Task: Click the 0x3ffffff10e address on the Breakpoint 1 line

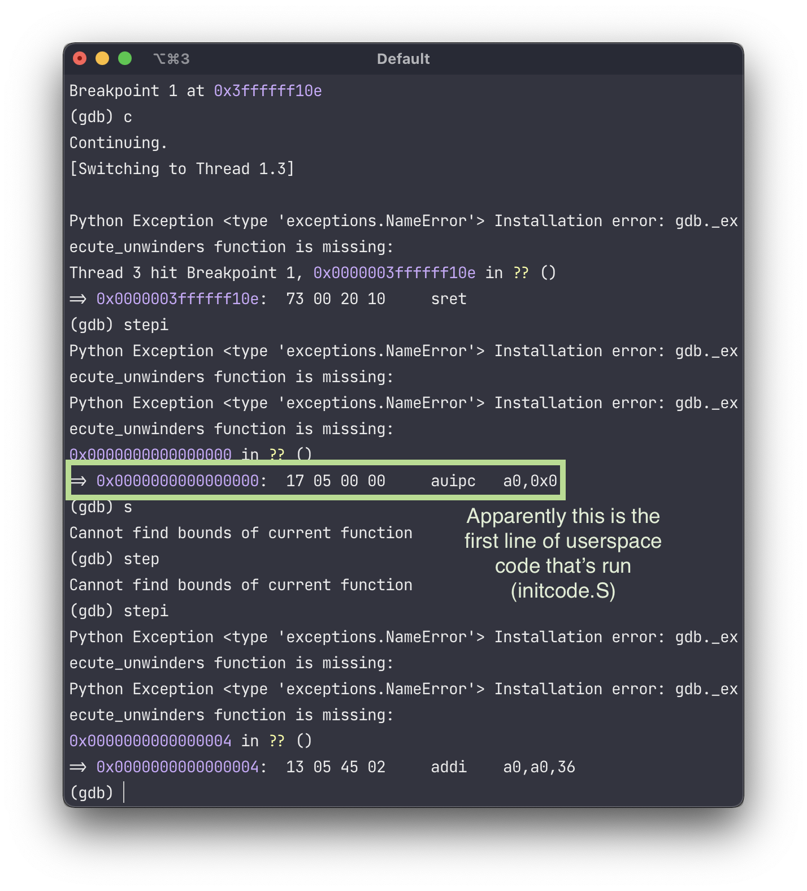Action: coord(268,91)
